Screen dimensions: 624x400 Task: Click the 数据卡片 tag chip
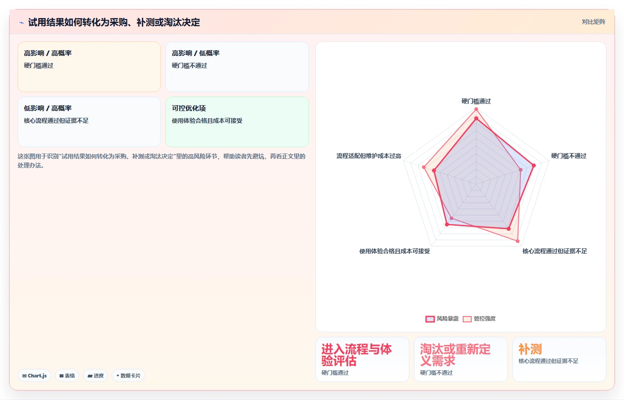pos(128,376)
